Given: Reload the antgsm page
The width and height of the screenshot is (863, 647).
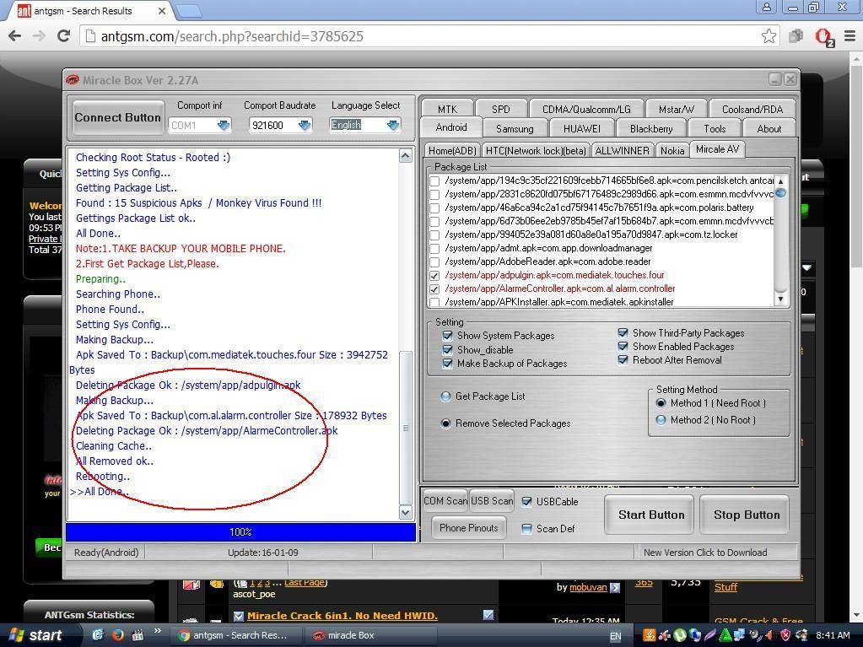Looking at the screenshot, I should (x=63, y=36).
